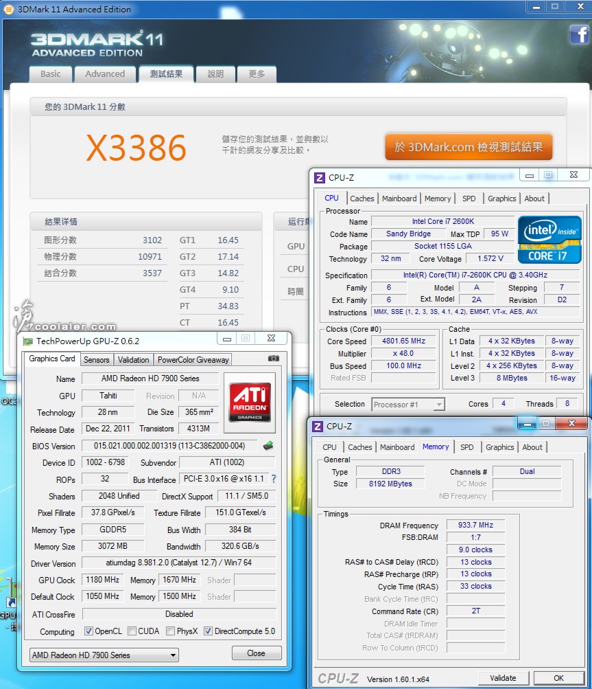Screen dimensions: 592x689
Task: Open About tab in upper CPU-Z window
Action: pyautogui.click(x=534, y=199)
